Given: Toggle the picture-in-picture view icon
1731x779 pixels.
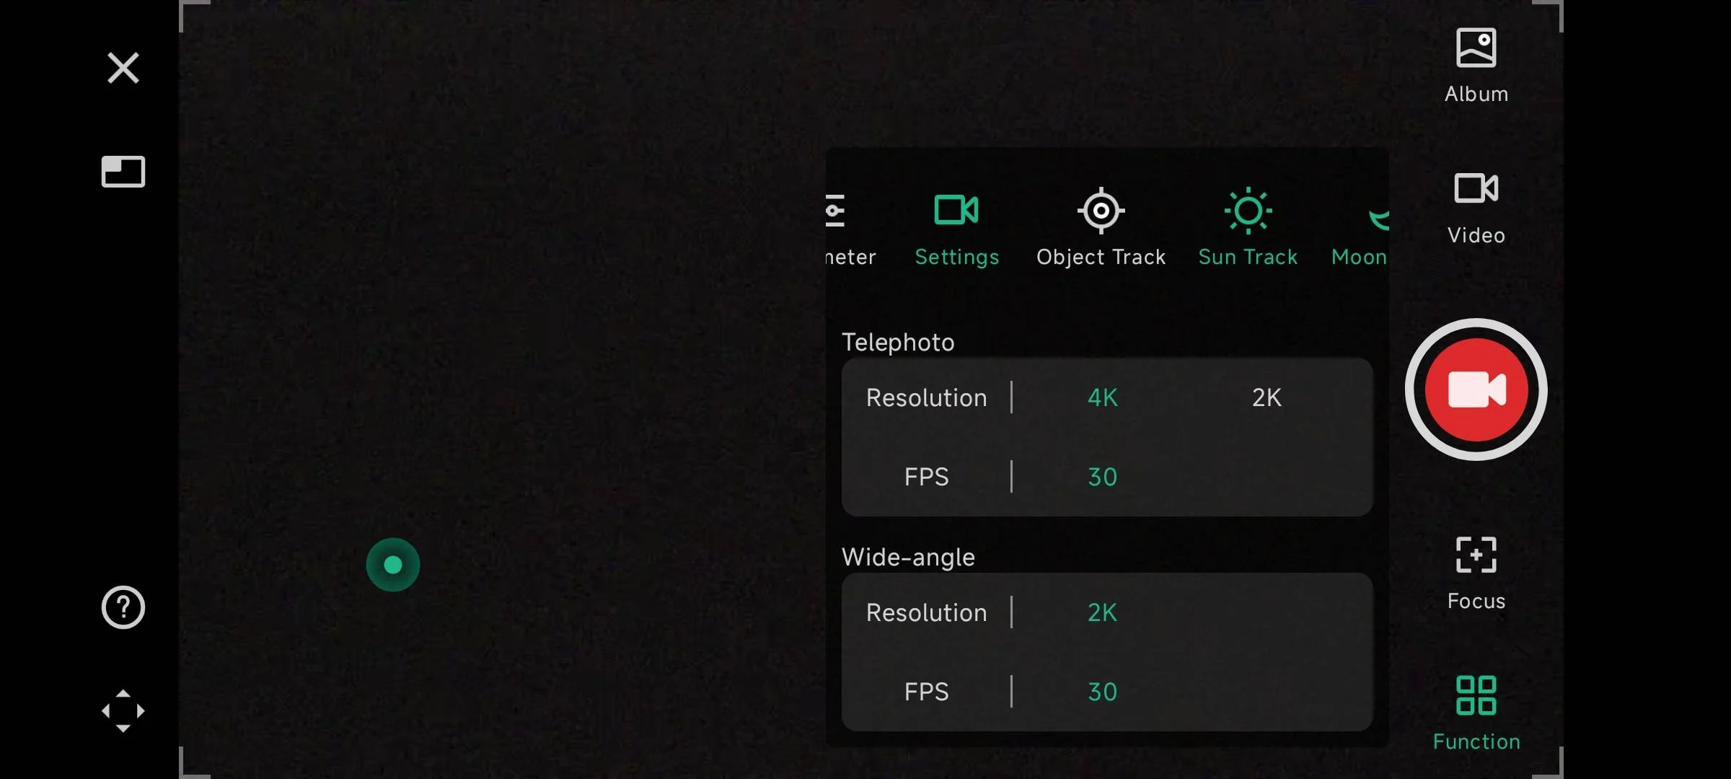Looking at the screenshot, I should (123, 172).
